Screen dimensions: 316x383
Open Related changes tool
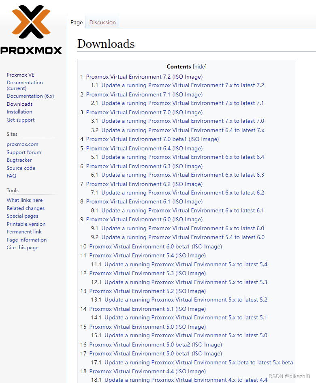pos(26,208)
